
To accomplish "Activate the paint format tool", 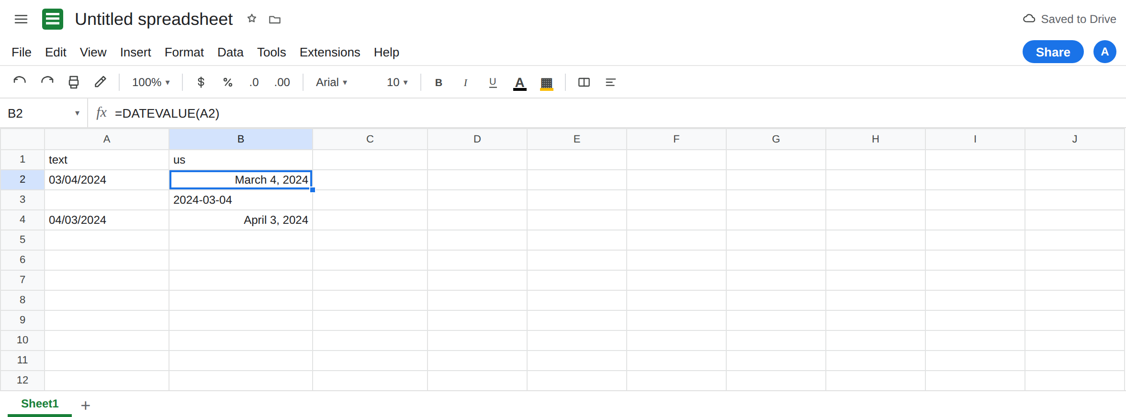I will 100,82.
